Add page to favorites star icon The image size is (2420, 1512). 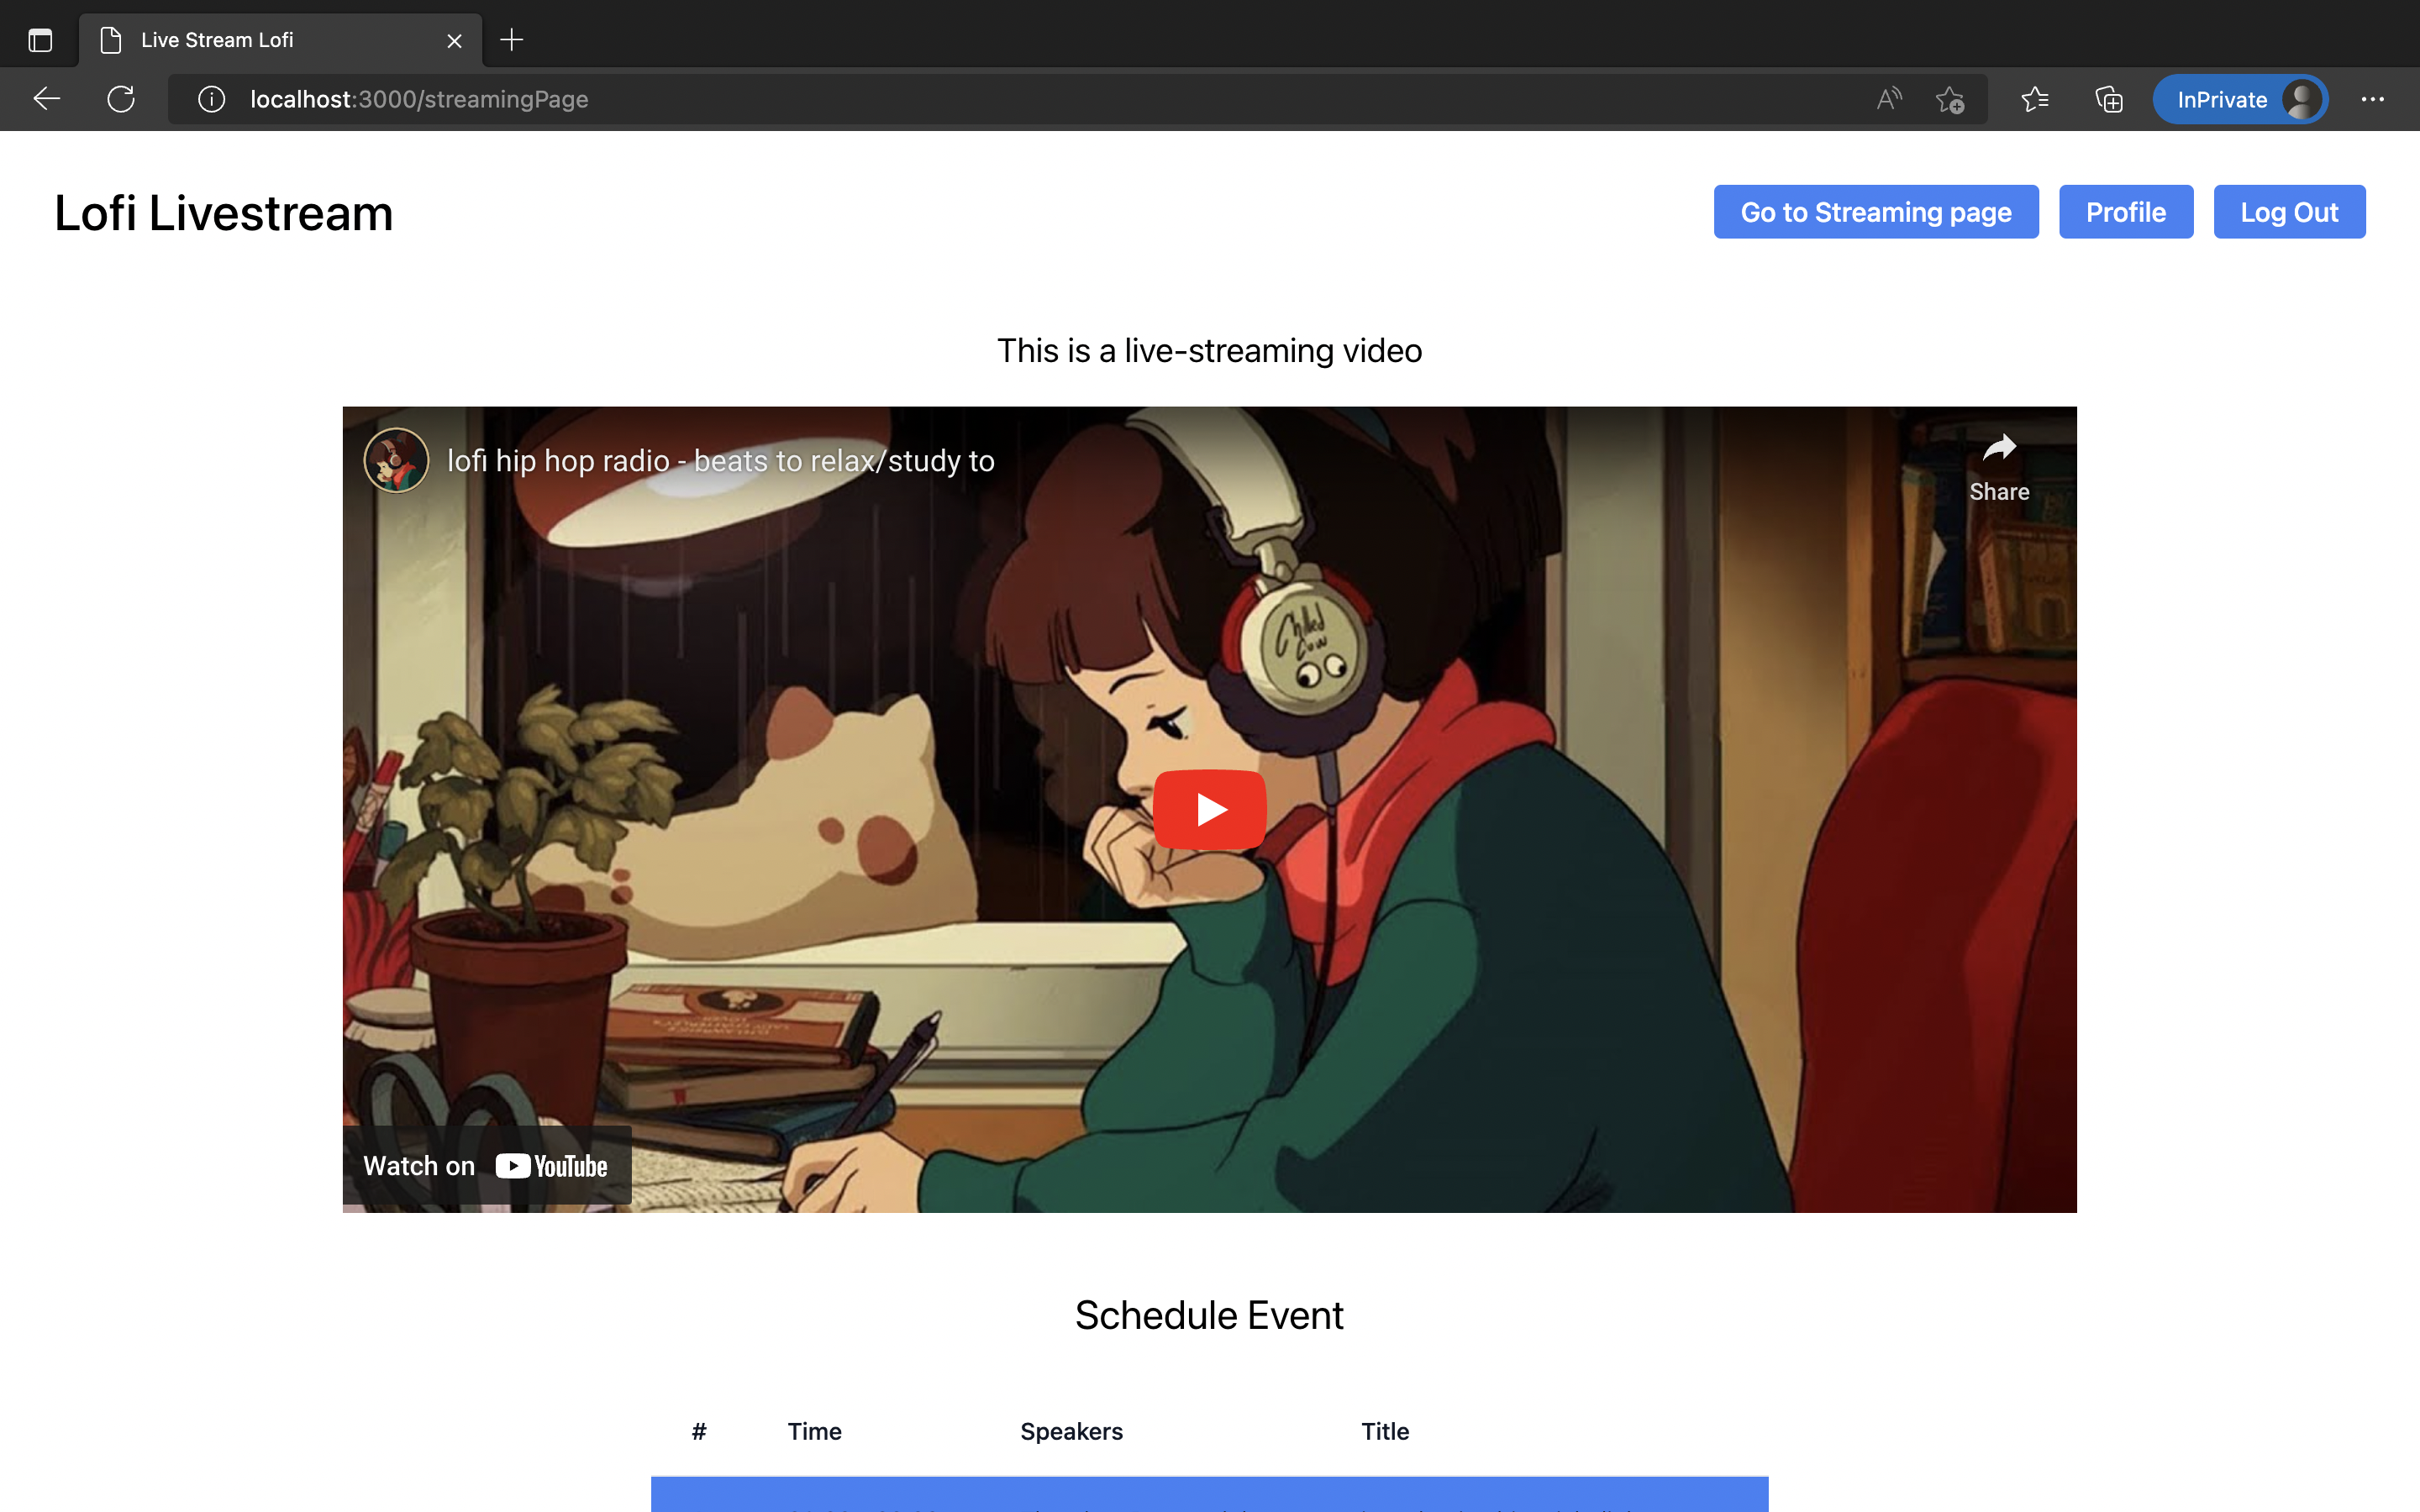(1950, 99)
